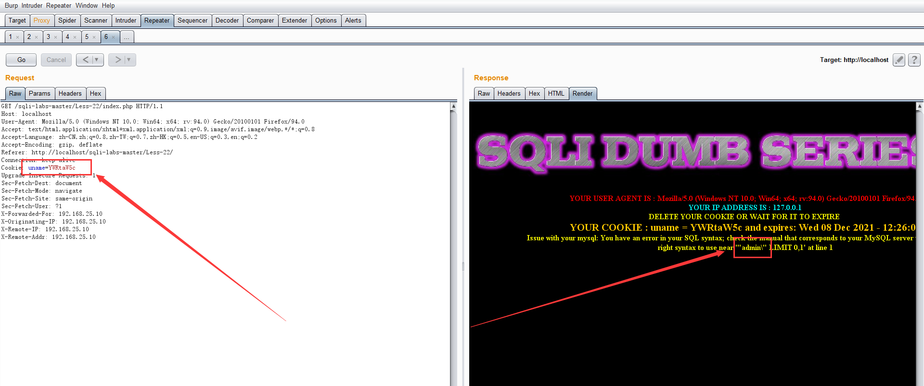Click the YOUR IP ADDRESS text in response
Screen dimensions: 924x386
745,208
